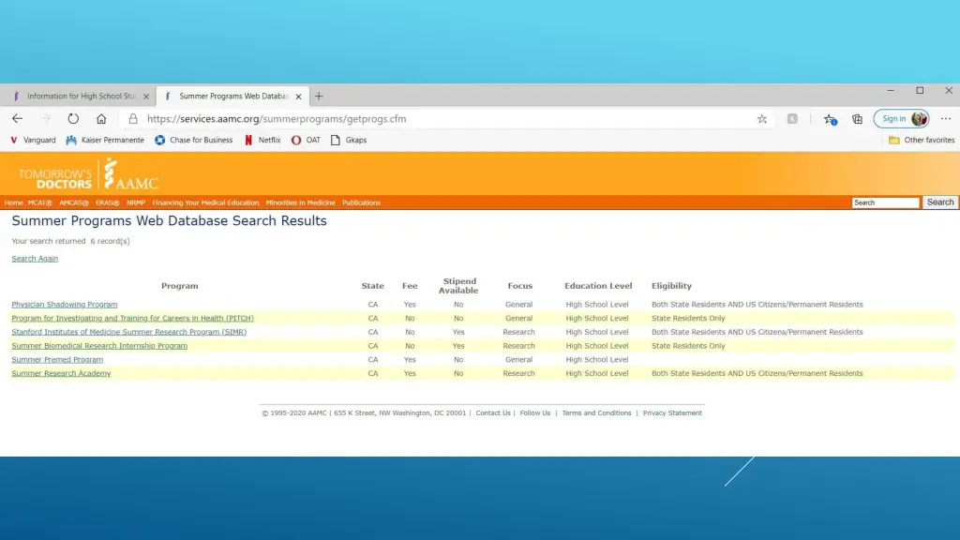This screenshot has width=960, height=540.
Task: Open the Kaiser Permanente bookmark
Action: 105,141
